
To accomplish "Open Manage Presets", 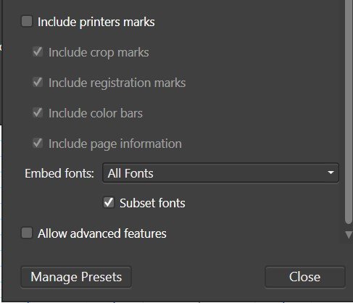I will pos(76,277).
